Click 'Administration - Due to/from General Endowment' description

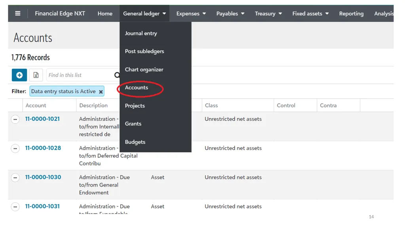click(x=104, y=185)
